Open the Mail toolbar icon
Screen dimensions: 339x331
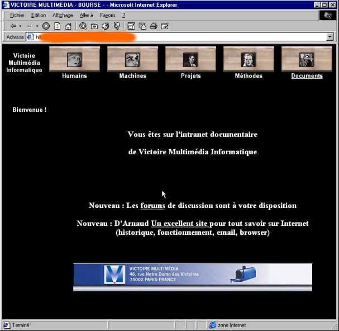click(142, 26)
